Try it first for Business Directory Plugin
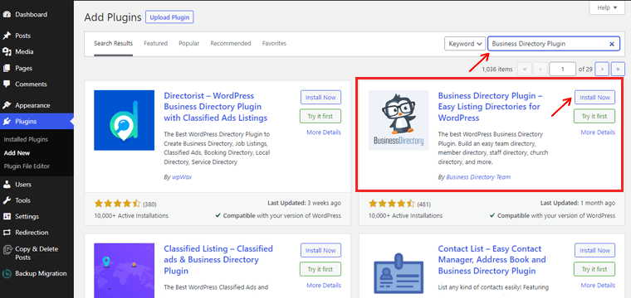 tap(594, 117)
